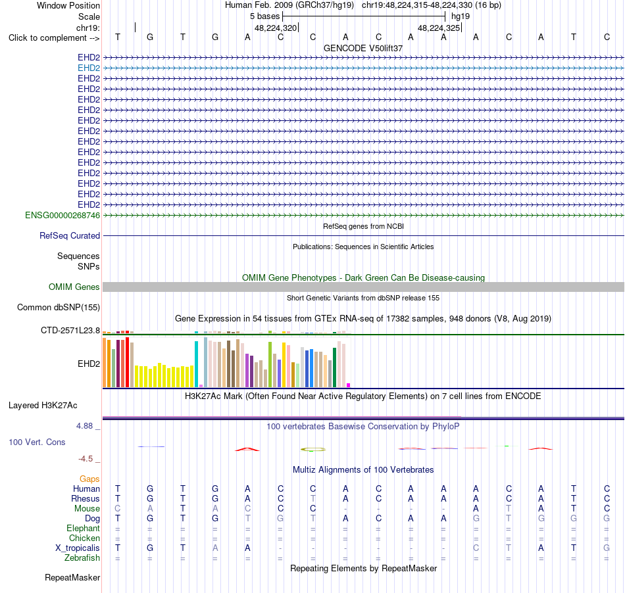Click the SNPs track label
Screen dimensions: 625x593
point(89,266)
